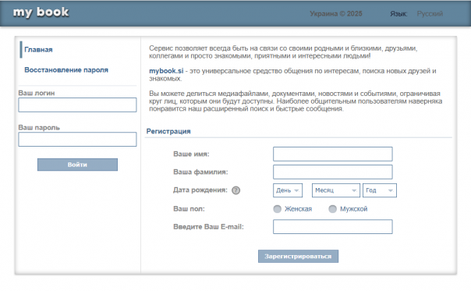Open the День dropdown
Image resolution: width=471 pixels, height=291 pixels.
(288, 190)
